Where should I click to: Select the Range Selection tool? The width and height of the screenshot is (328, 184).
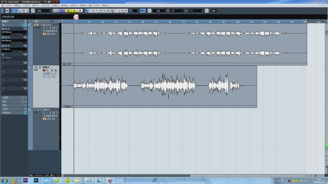[90, 11]
